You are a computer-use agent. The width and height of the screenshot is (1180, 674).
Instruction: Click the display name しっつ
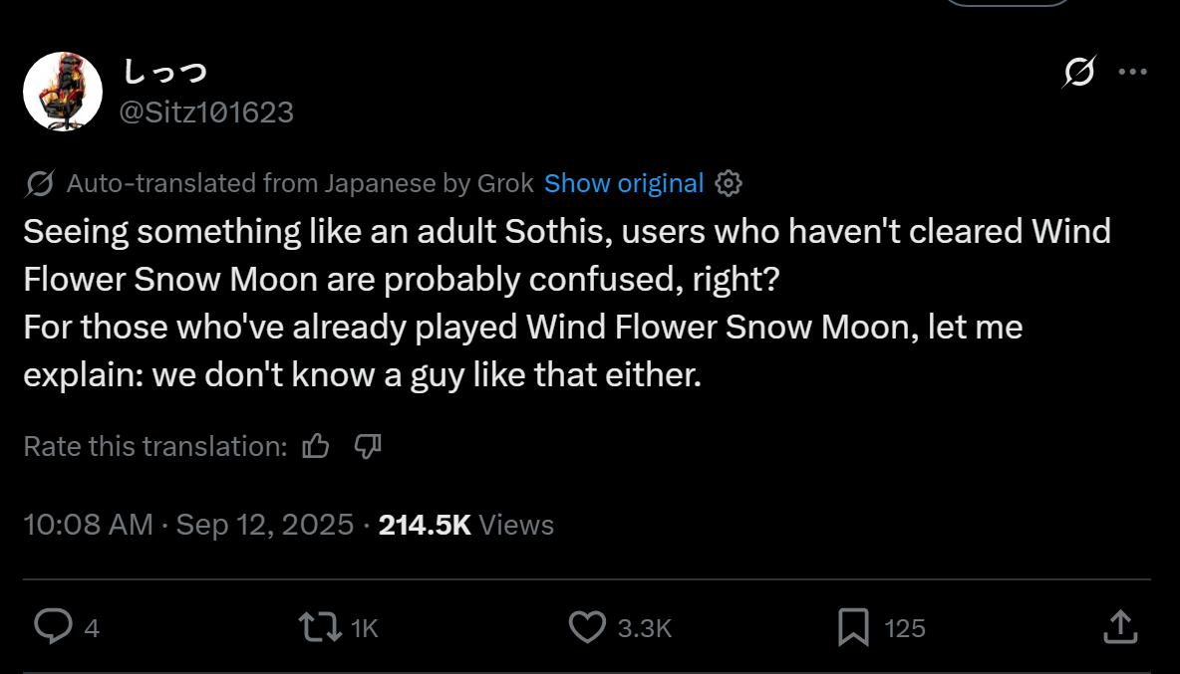pos(164,72)
